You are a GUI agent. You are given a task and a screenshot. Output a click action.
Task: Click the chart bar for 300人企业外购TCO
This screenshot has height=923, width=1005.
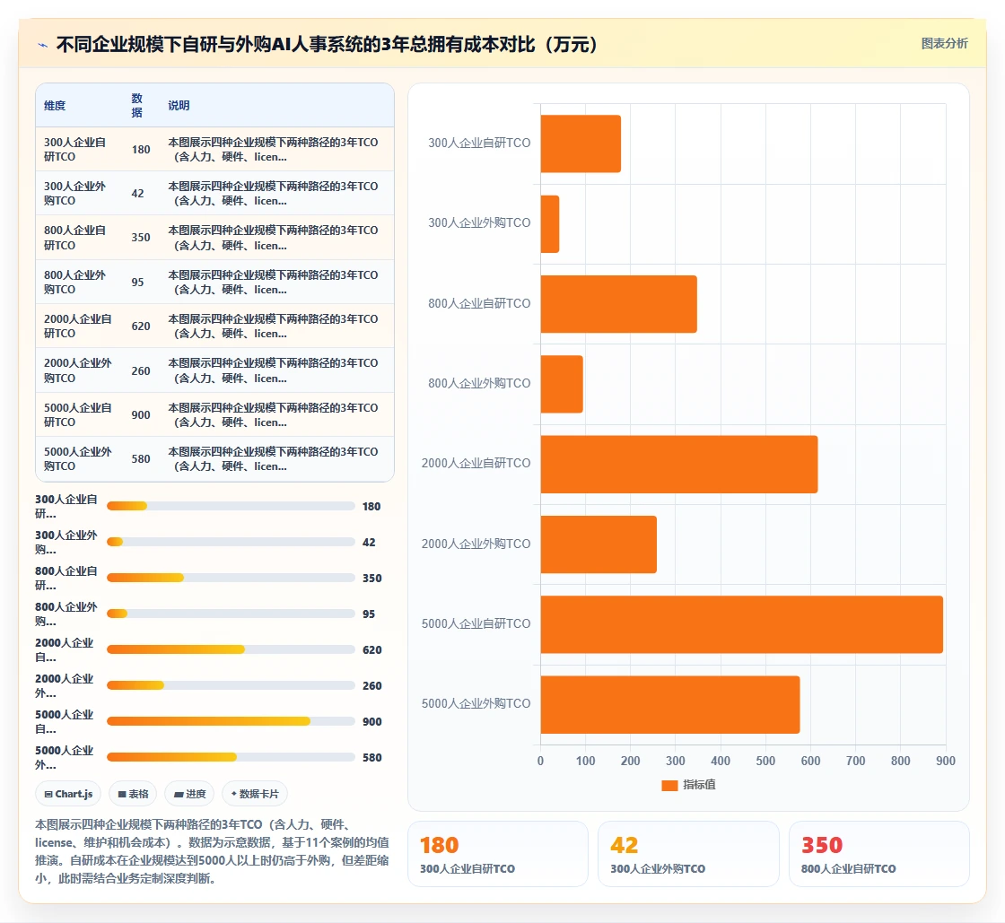pos(550,223)
